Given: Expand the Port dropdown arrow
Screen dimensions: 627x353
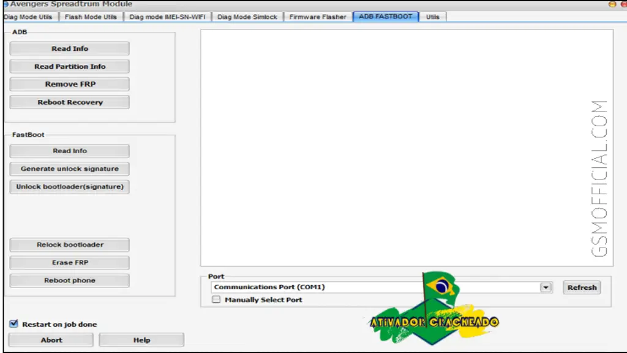Looking at the screenshot, I should tap(546, 287).
